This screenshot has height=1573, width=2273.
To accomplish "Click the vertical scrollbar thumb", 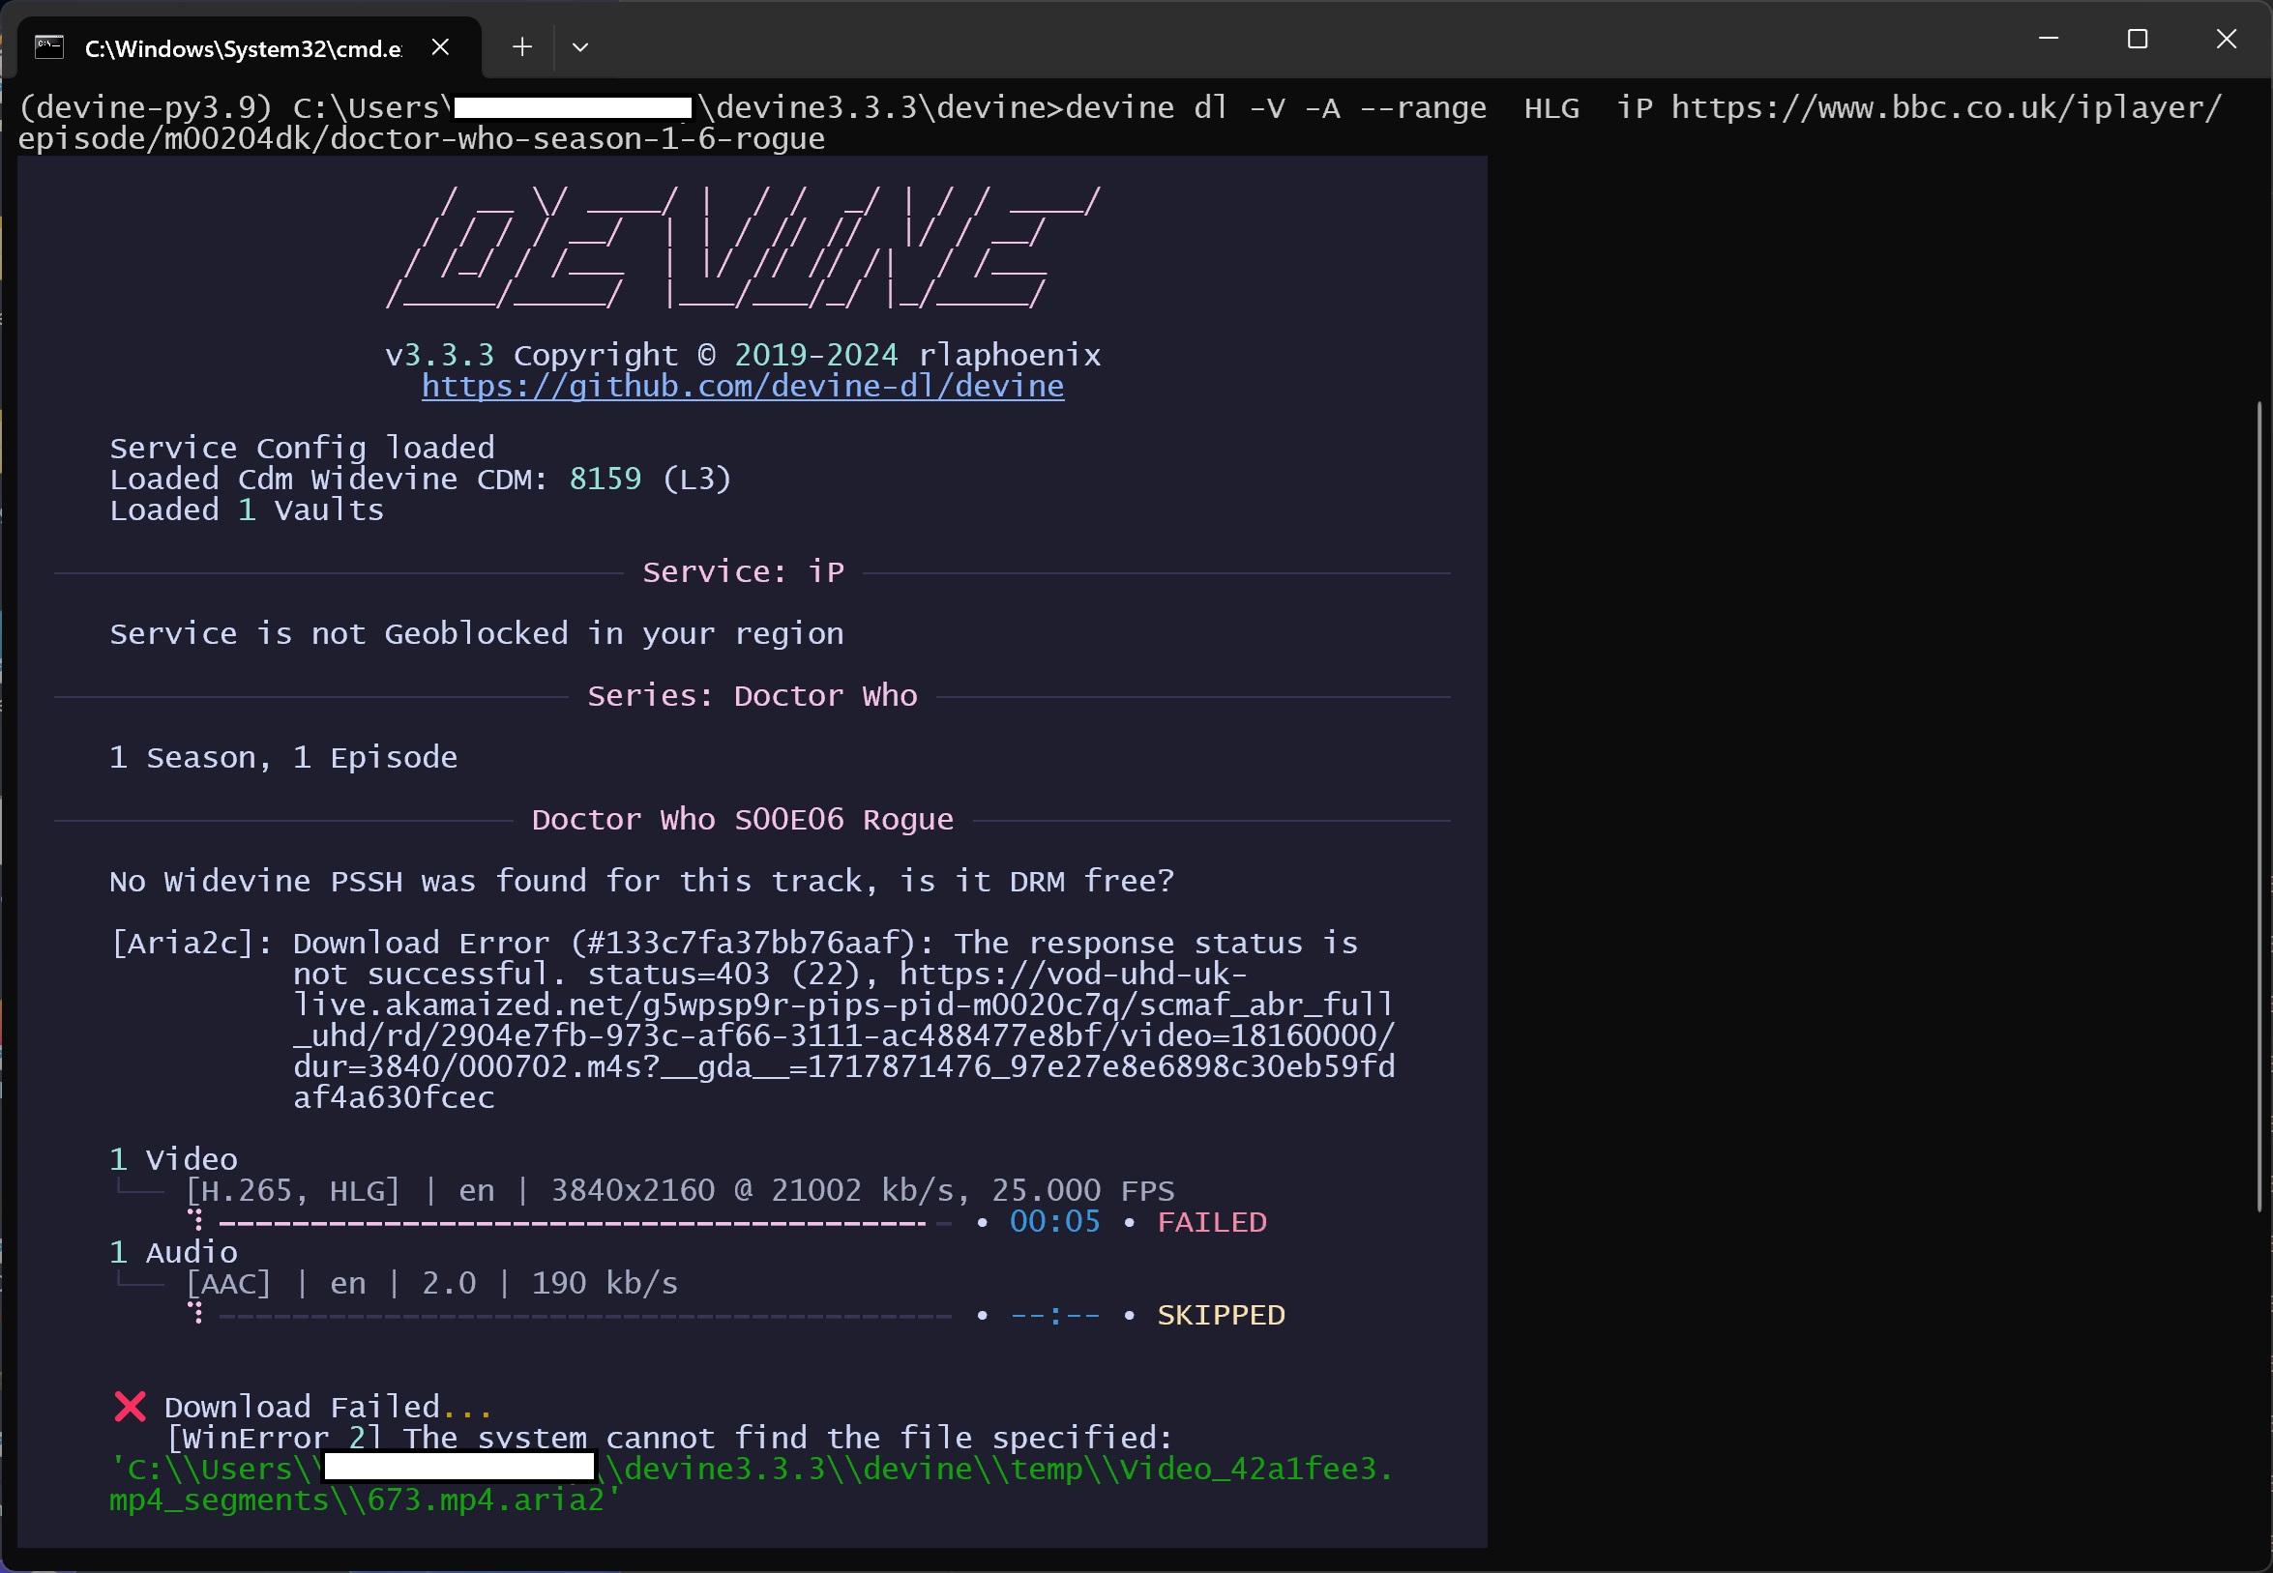I will pos(2258,804).
